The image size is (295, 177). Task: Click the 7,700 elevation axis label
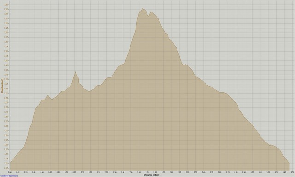(x=6, y=51)
